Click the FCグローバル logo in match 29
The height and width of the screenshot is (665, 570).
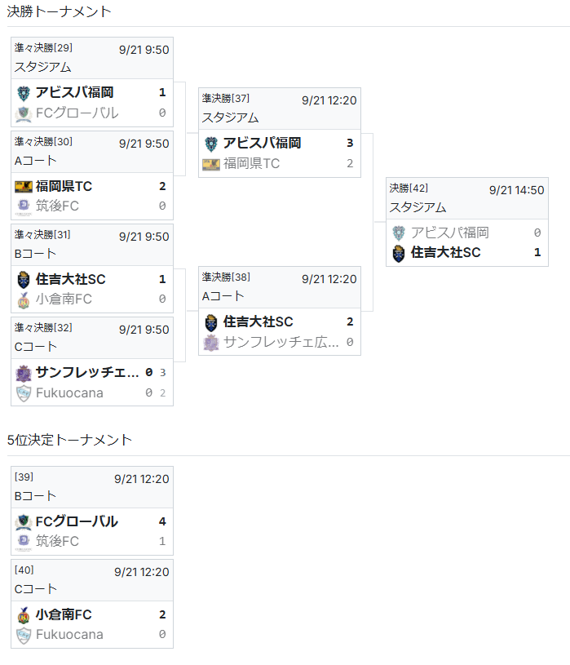pyautogui.click(x=24, y=113)
